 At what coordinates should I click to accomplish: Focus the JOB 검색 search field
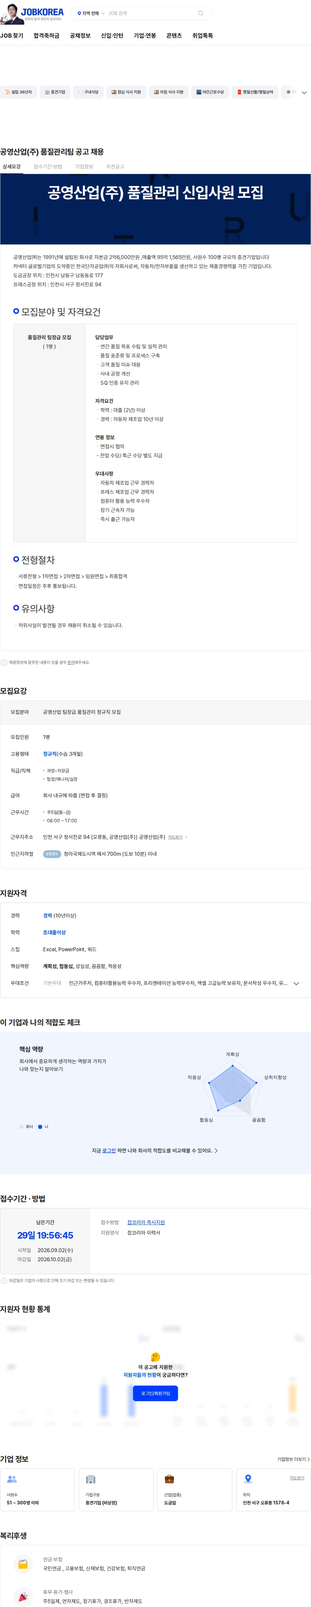(x=152, y=13)
